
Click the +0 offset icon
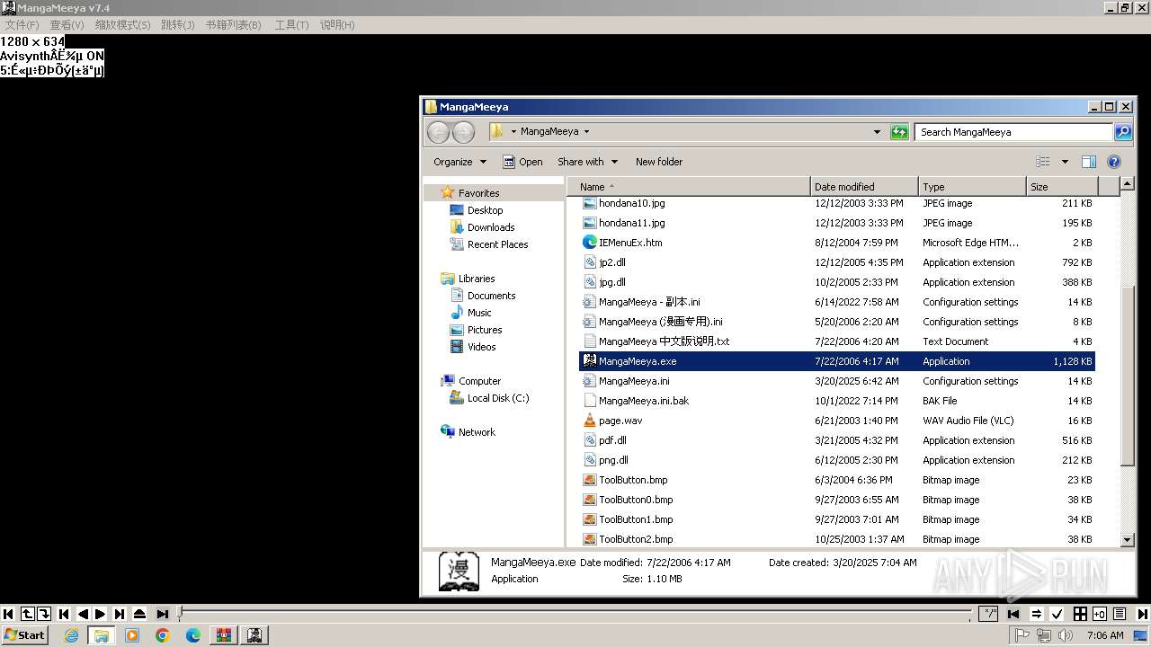[1100, 614]
